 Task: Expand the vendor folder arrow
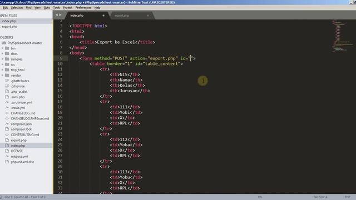(x=2, y=76)
